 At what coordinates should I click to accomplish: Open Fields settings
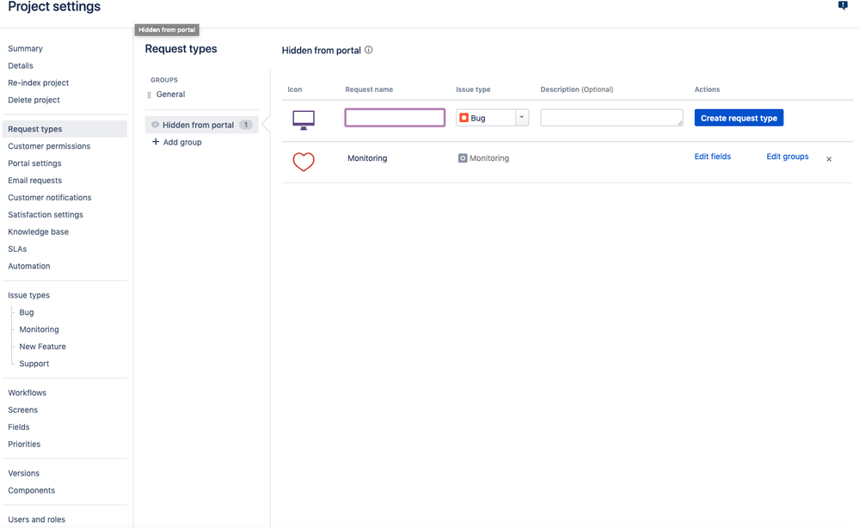(19, 427)
